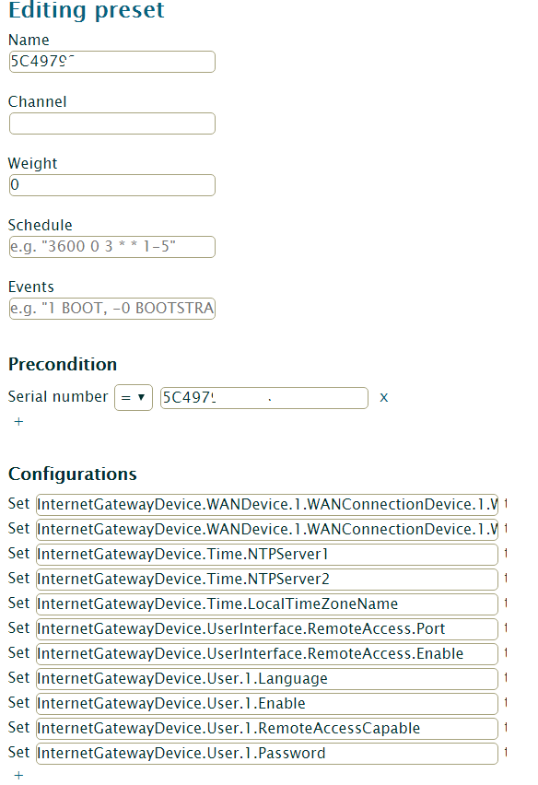Open the Serial number operator dropdown
The image size is (538, 785).
(x=134, y=397)
